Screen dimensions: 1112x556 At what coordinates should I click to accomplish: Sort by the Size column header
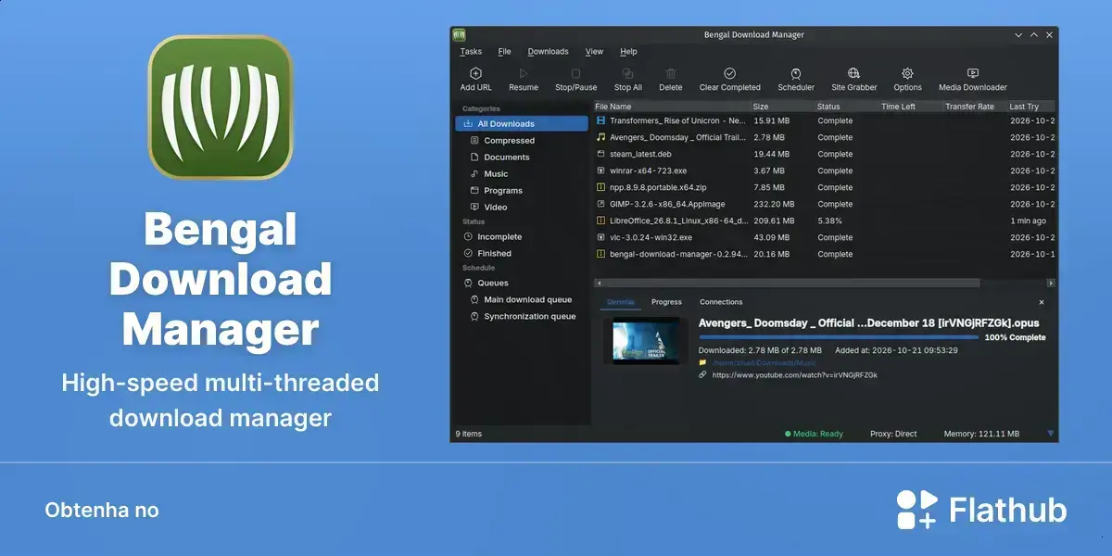[782, 107]
